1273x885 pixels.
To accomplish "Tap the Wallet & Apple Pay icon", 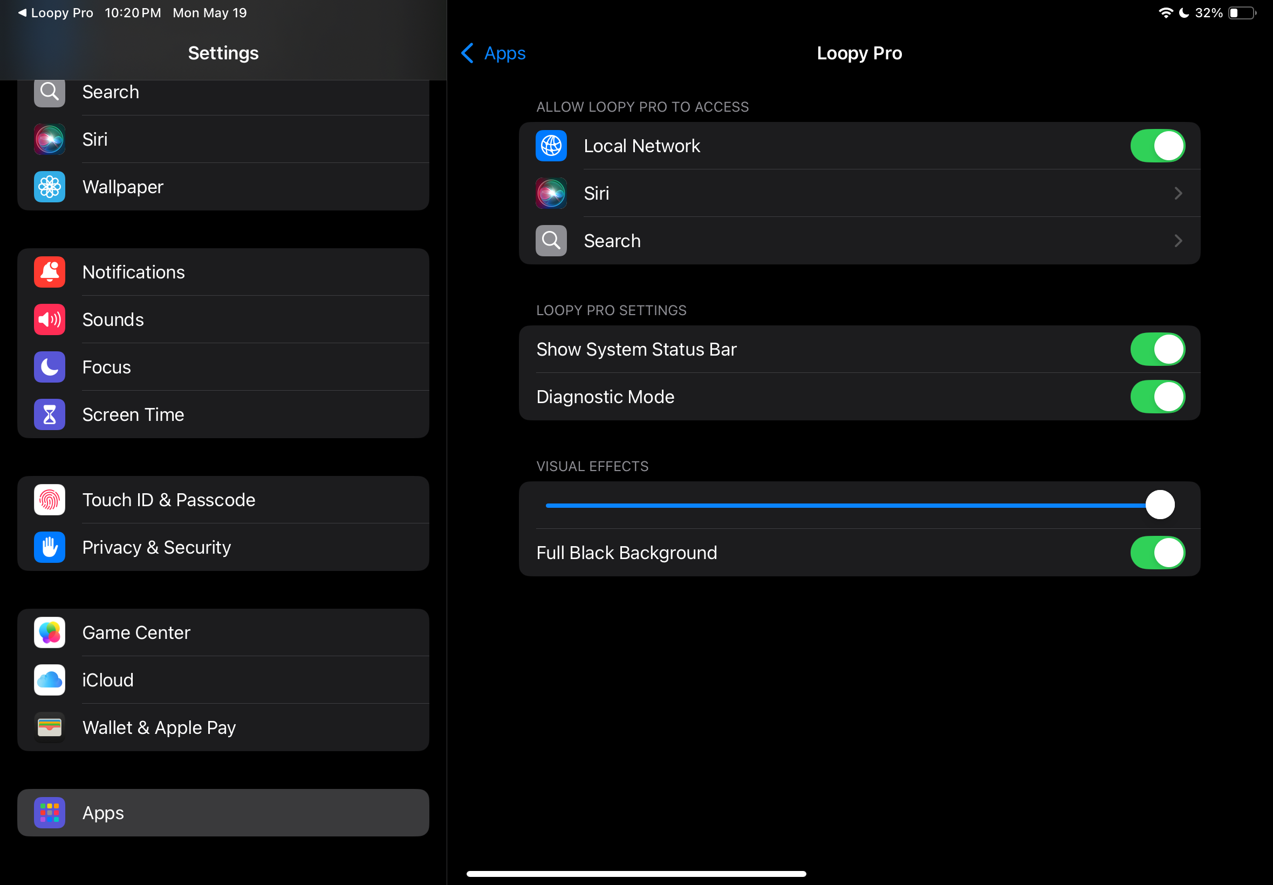I will coord(49,728).
